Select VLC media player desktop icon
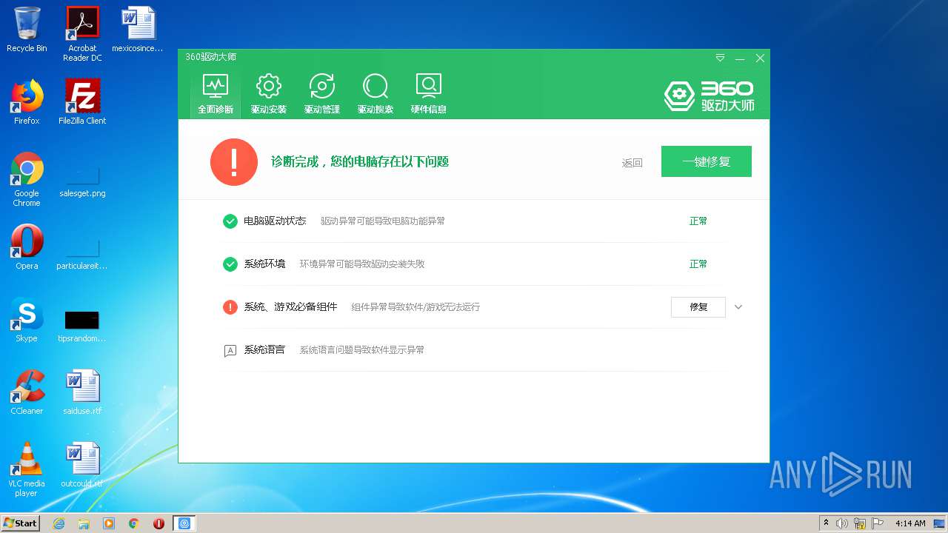Viewport: 948px width, 533px height. click(x=27, y=469)
